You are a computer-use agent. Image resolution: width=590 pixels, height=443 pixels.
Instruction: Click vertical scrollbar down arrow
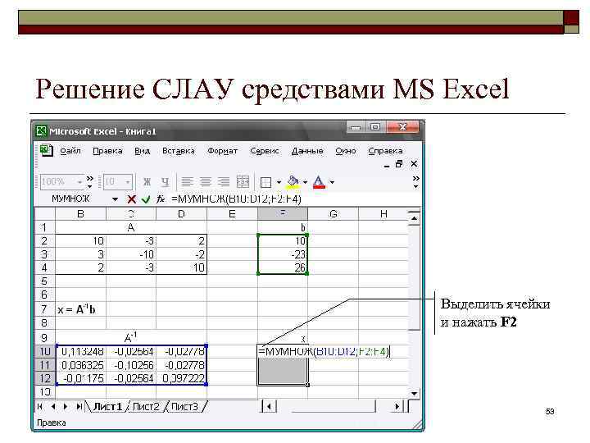(x=414, y=394)
